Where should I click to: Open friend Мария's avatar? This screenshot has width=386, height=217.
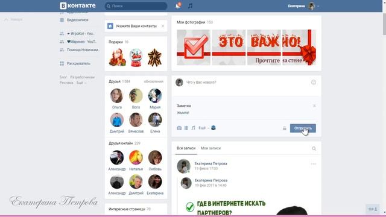(155, 96)
